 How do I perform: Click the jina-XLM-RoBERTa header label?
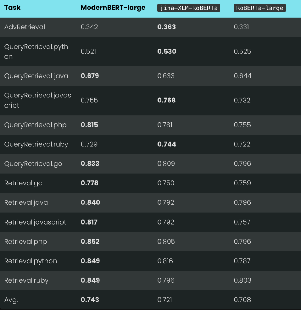pyautogui.click(x=189, y=8)
